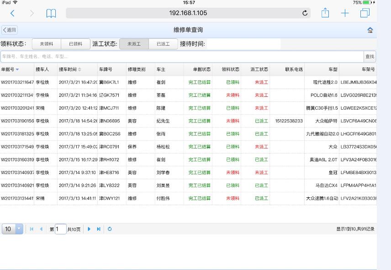
Task: Open a new Safari tab with plus icon
Action: click(345, 13)
